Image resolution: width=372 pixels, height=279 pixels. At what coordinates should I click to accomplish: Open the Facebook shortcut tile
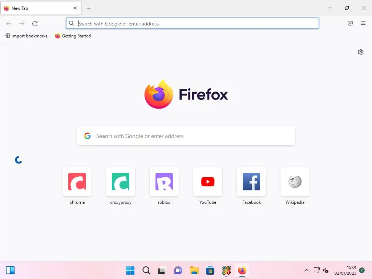251,186
